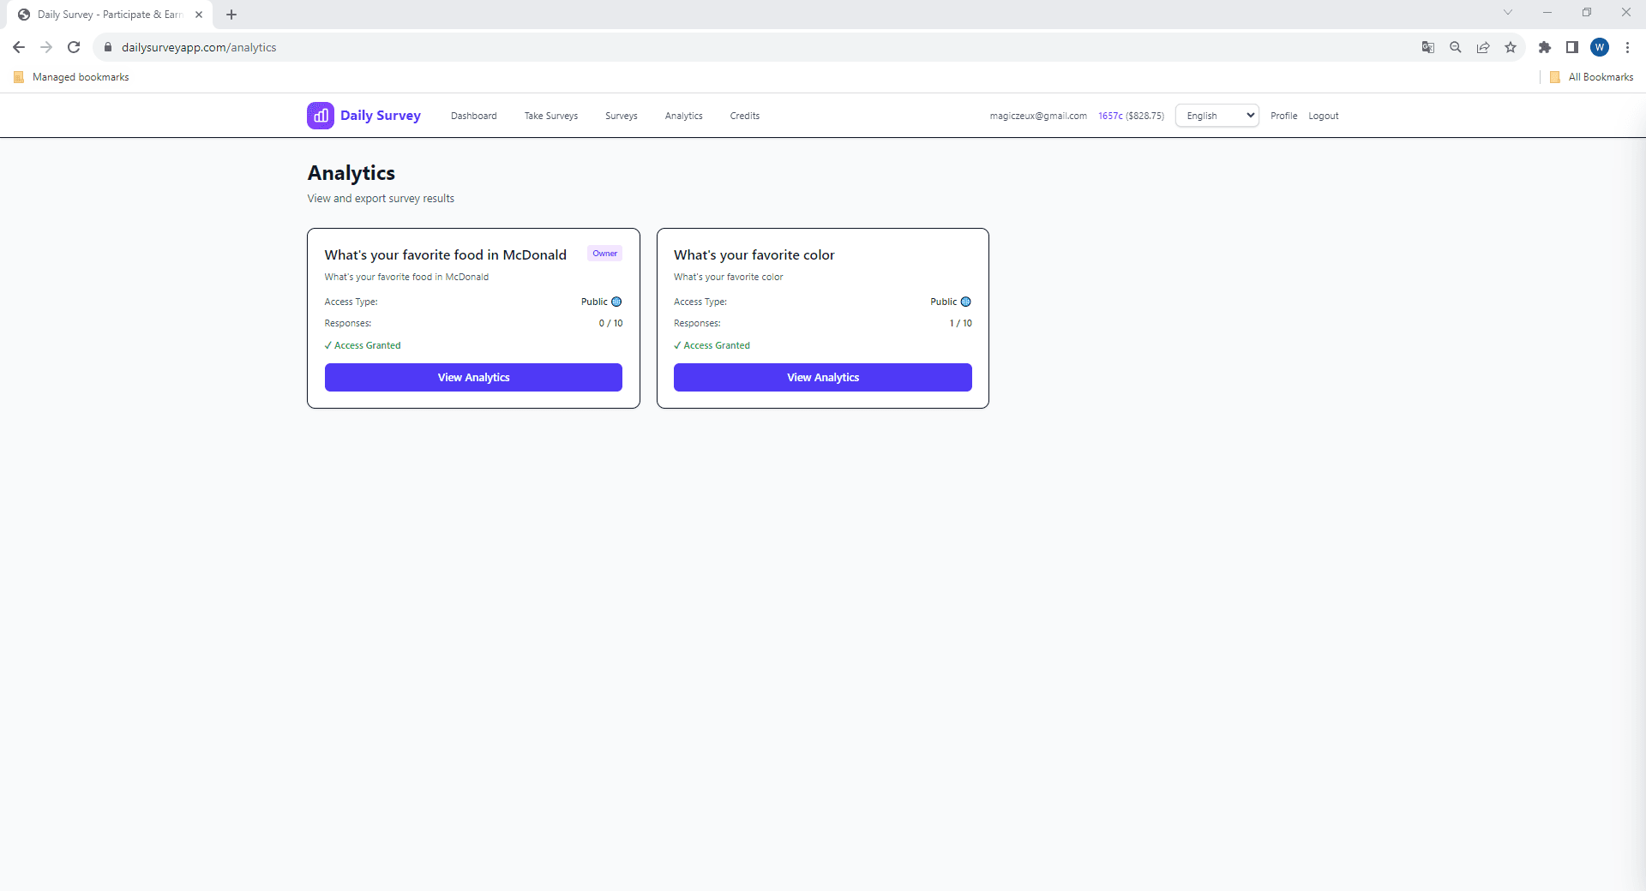This screenshot has width=1646, height=891.
Task: Bookmark this page with the star icon
Action: [1511, 47]
